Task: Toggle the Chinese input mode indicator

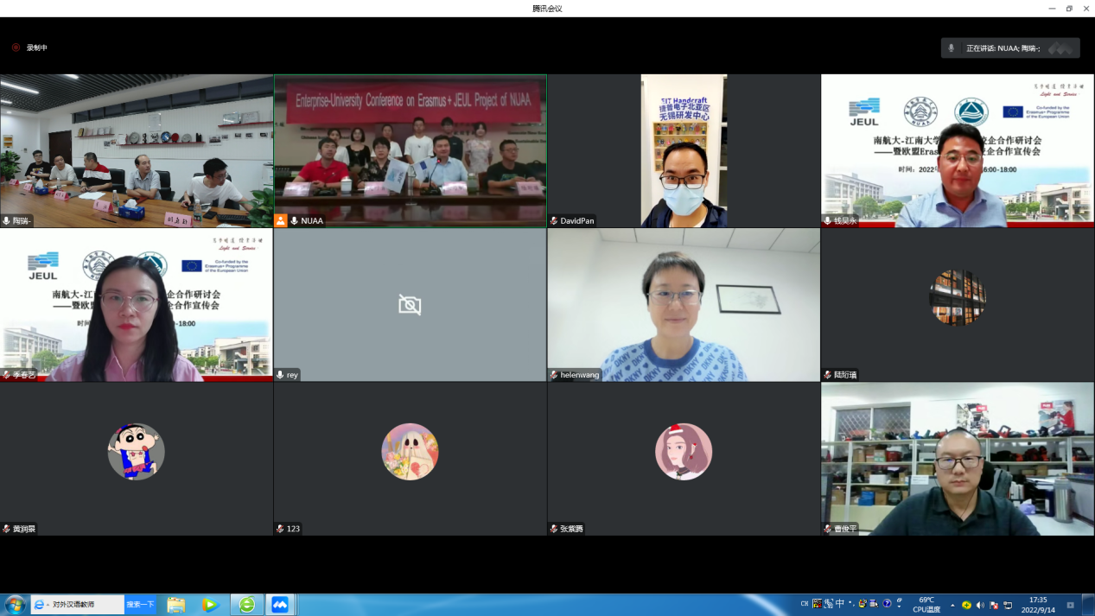Action: 839,604
